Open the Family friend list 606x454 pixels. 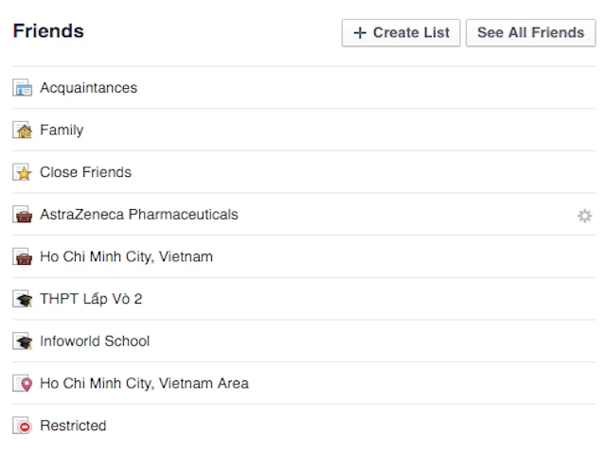coord(62,131)
